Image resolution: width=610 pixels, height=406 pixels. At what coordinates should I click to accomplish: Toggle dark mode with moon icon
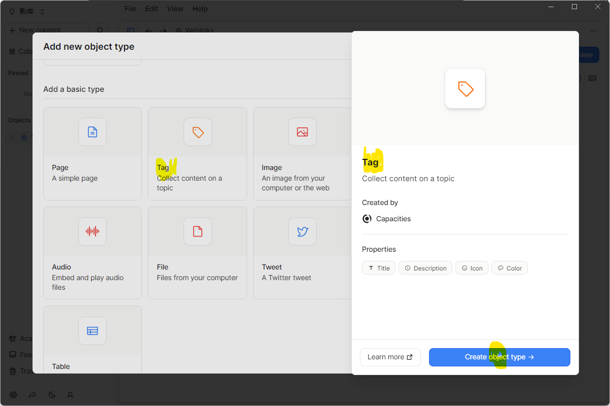[52, 395]
